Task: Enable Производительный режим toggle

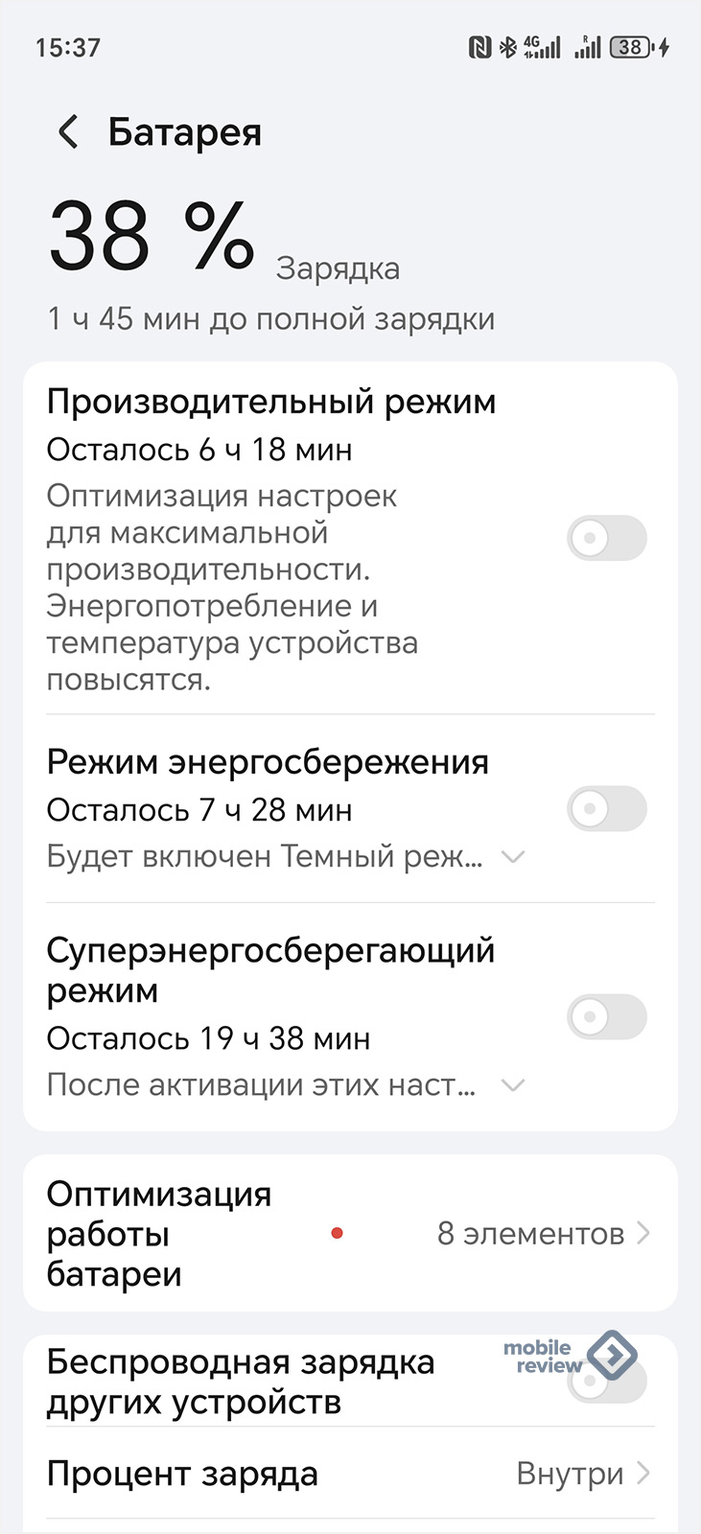Action: coord(606,538)
